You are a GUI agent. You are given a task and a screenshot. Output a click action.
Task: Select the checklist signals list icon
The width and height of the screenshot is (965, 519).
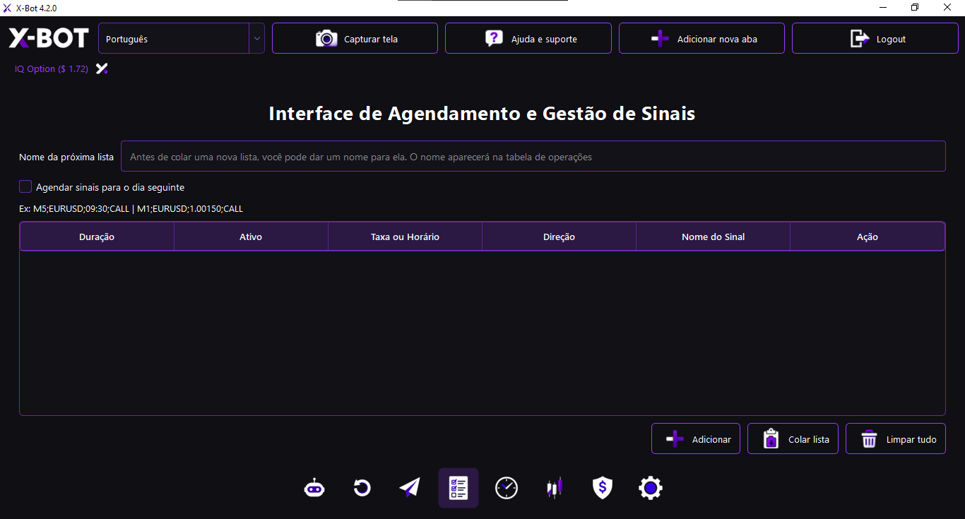458,488
